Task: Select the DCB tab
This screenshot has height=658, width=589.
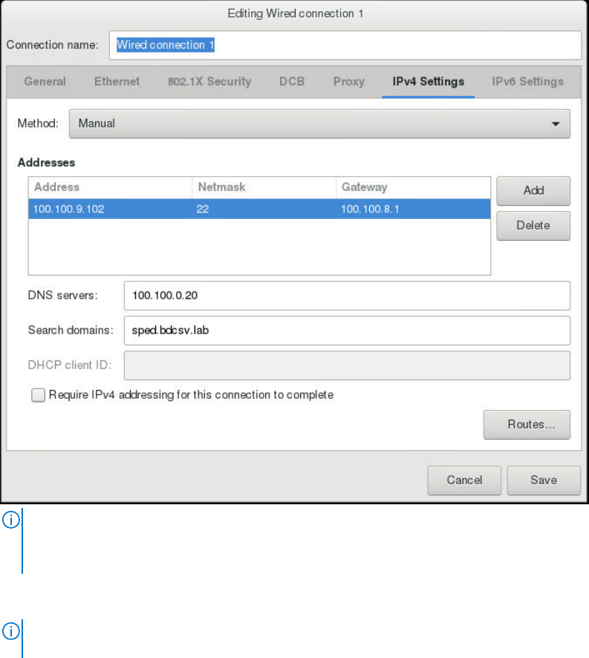Action: [292, 82]
